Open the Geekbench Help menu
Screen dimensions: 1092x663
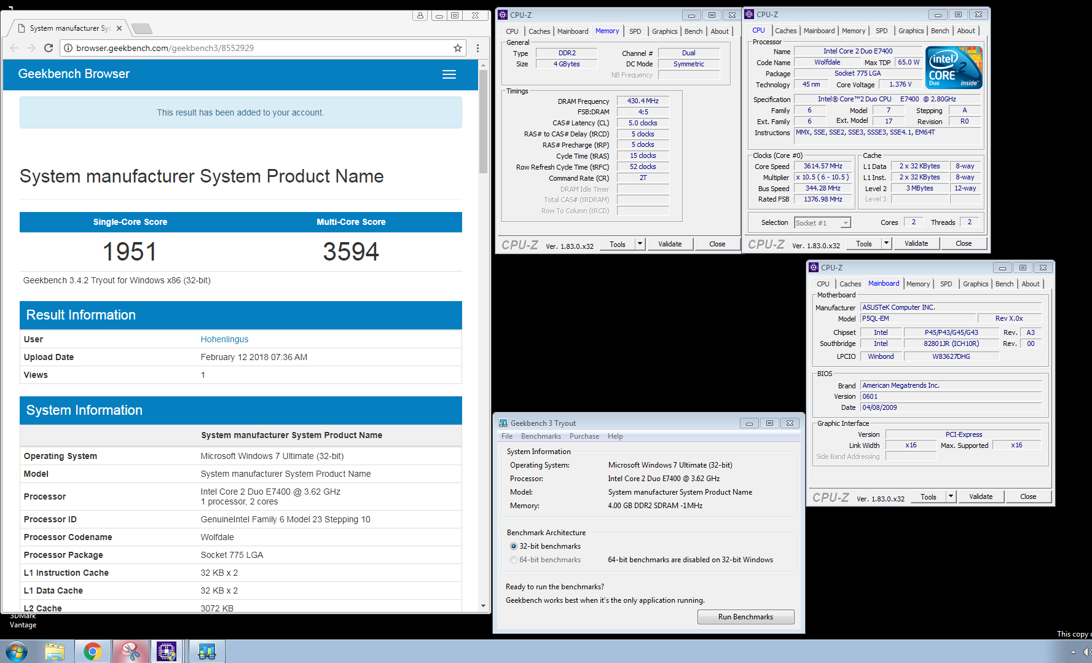pos(615,436)
